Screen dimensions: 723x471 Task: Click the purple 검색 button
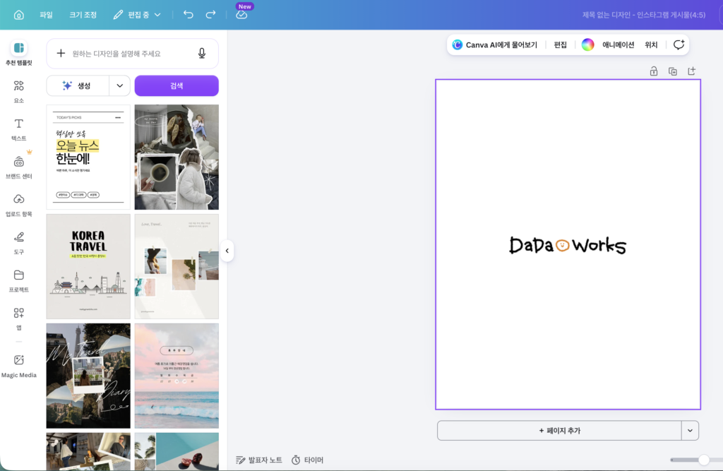click(x=177, y=86)
